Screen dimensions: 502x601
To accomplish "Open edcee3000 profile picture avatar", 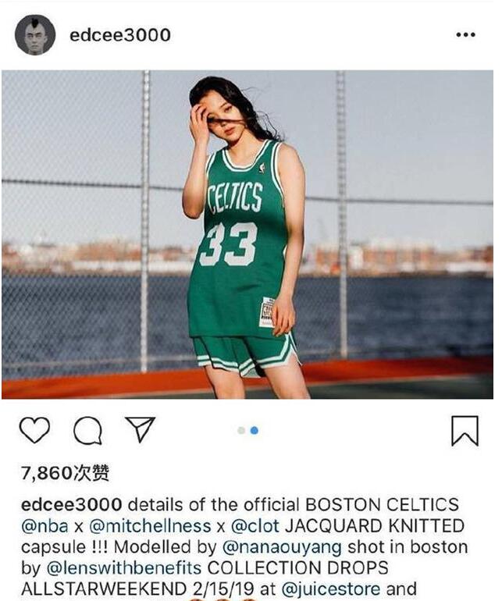I will coord(35,35).
